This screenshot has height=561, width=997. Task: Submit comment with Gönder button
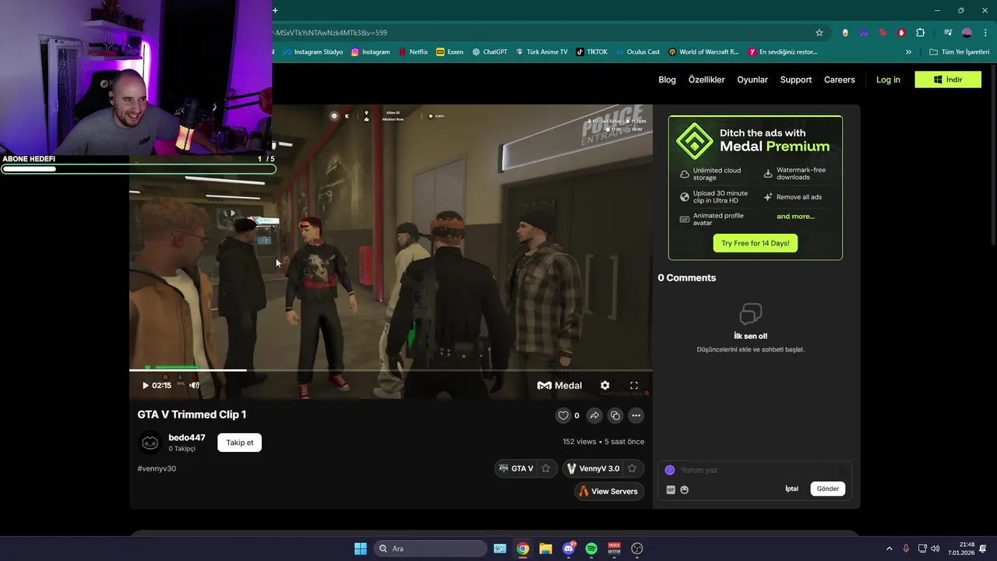(828, 489)
